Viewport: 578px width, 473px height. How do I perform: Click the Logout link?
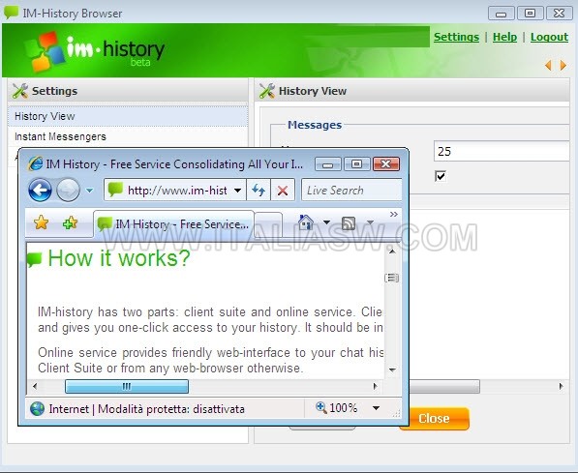[x=549, y=37]
